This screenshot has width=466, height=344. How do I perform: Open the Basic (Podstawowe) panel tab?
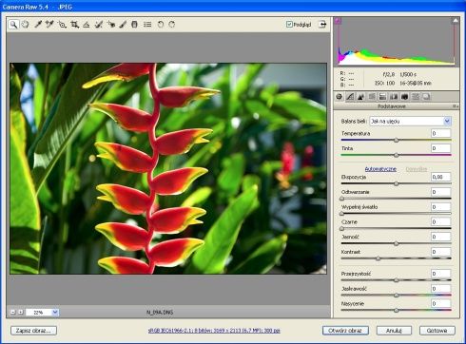click(339, 97)
